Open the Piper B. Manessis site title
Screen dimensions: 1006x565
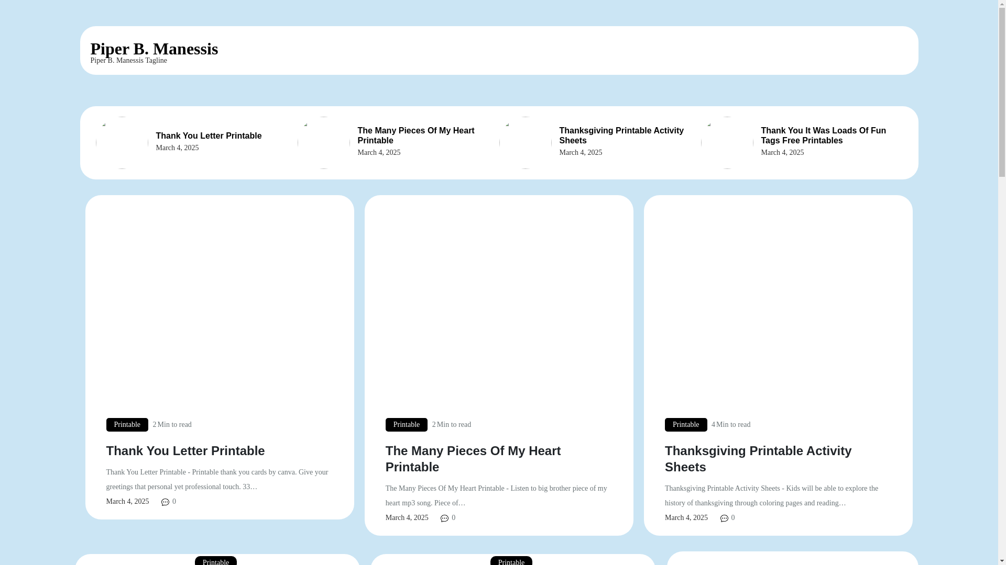[154, 49]
